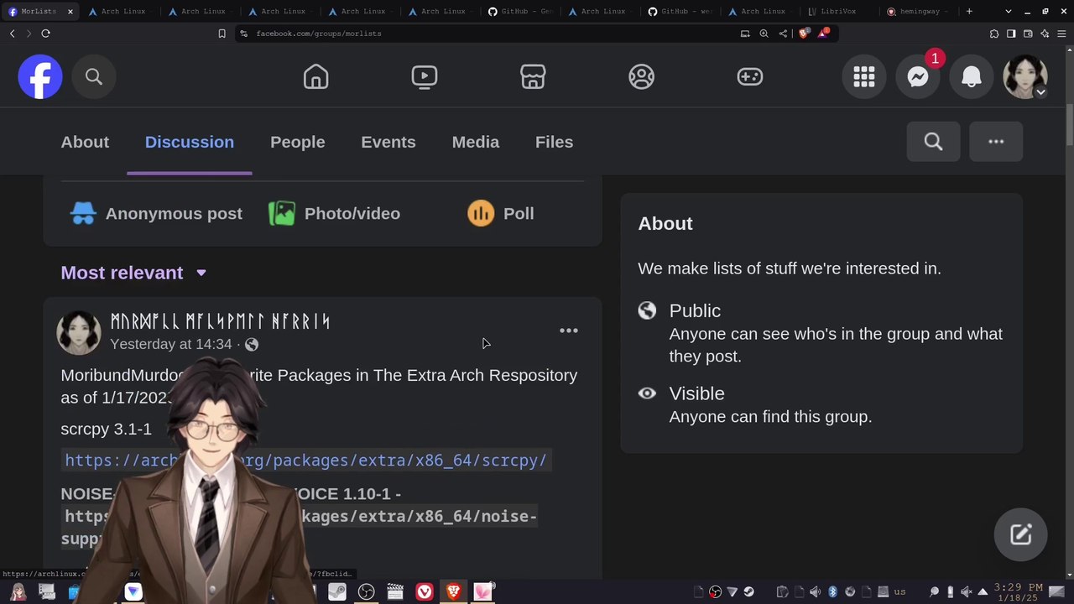Open Brave Rewards triangle icon
The image size is (1074, 604).
(824, 34)
